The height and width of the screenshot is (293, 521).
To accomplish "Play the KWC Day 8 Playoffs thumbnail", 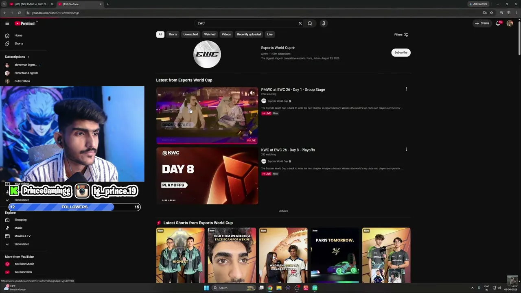I will [x=207, y=176].
